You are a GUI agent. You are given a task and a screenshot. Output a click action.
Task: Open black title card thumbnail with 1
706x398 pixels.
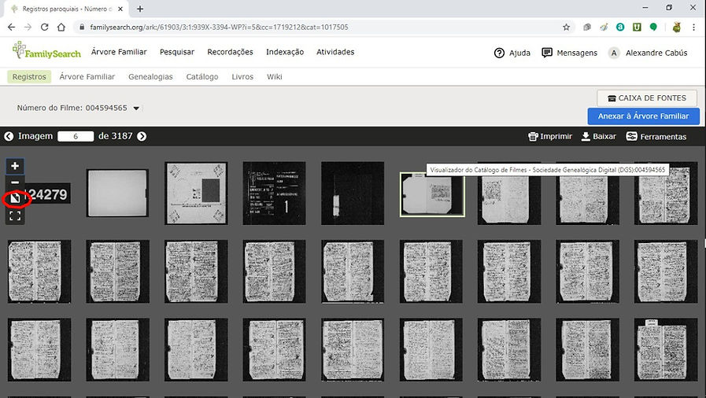click(274, 193)
